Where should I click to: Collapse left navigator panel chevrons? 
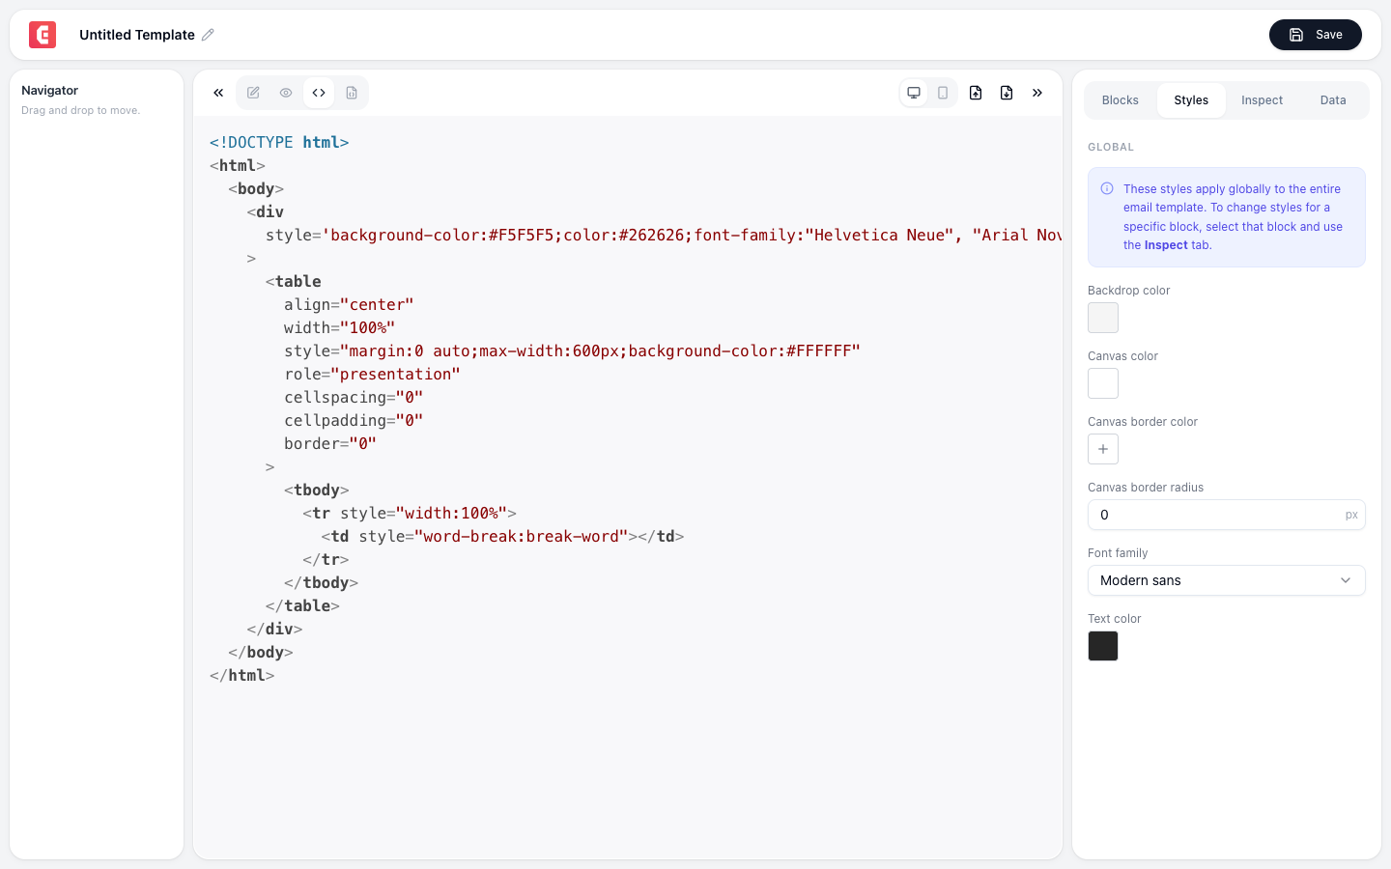218,93
